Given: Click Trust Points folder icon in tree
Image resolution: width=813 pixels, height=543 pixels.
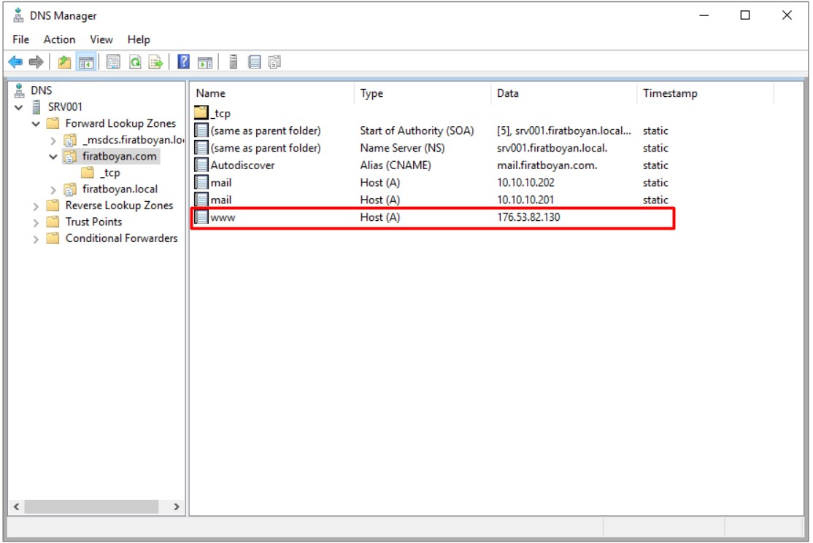Looking at the screenshot, I should coord(53,222).
